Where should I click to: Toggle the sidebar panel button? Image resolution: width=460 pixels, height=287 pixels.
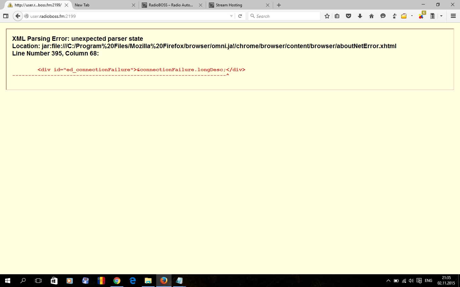[x=6, y=16]
